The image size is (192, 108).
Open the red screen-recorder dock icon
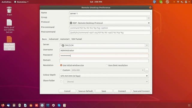[37, 105]
